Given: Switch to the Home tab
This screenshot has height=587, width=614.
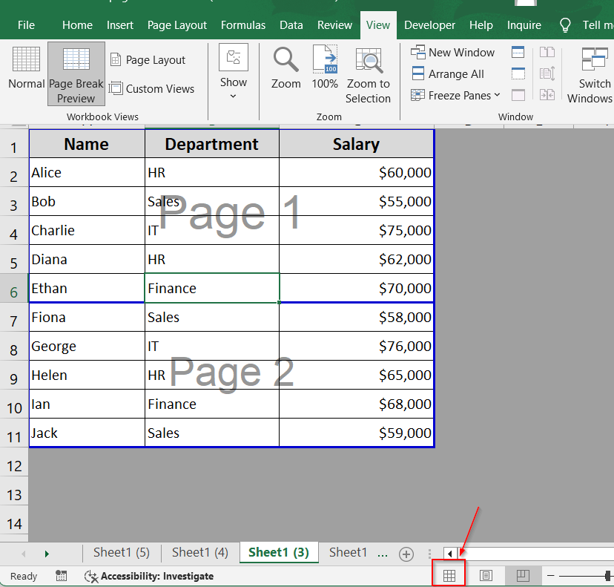Looking at the screenshot, I should coord(77,25).
